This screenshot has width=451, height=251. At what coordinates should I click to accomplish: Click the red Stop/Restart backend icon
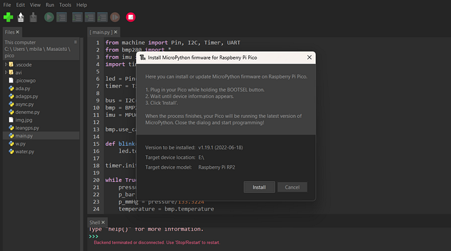(x=131, y=17)
